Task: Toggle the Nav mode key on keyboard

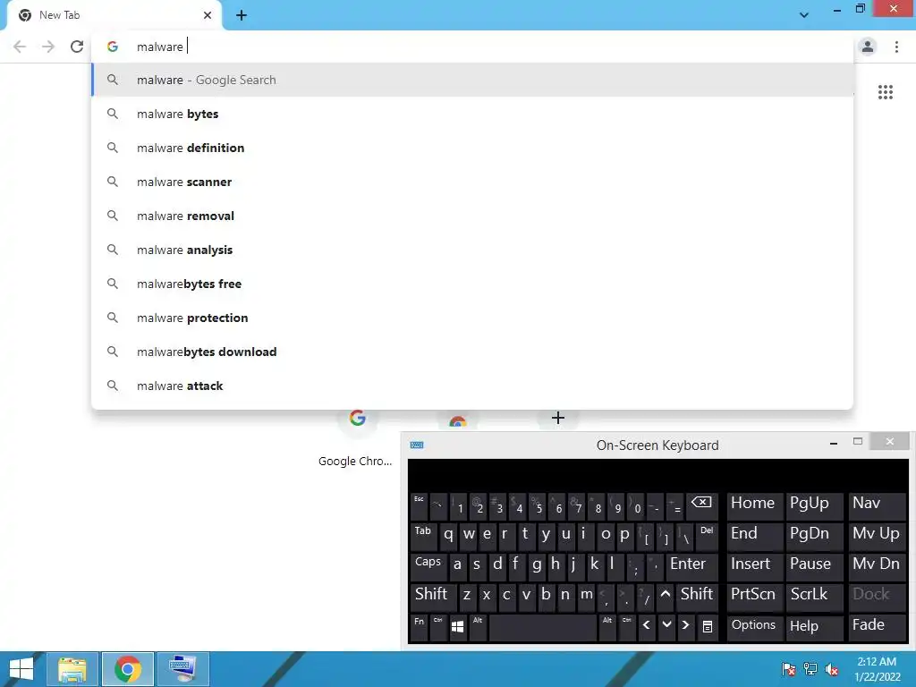Action: tap(877, 506)
